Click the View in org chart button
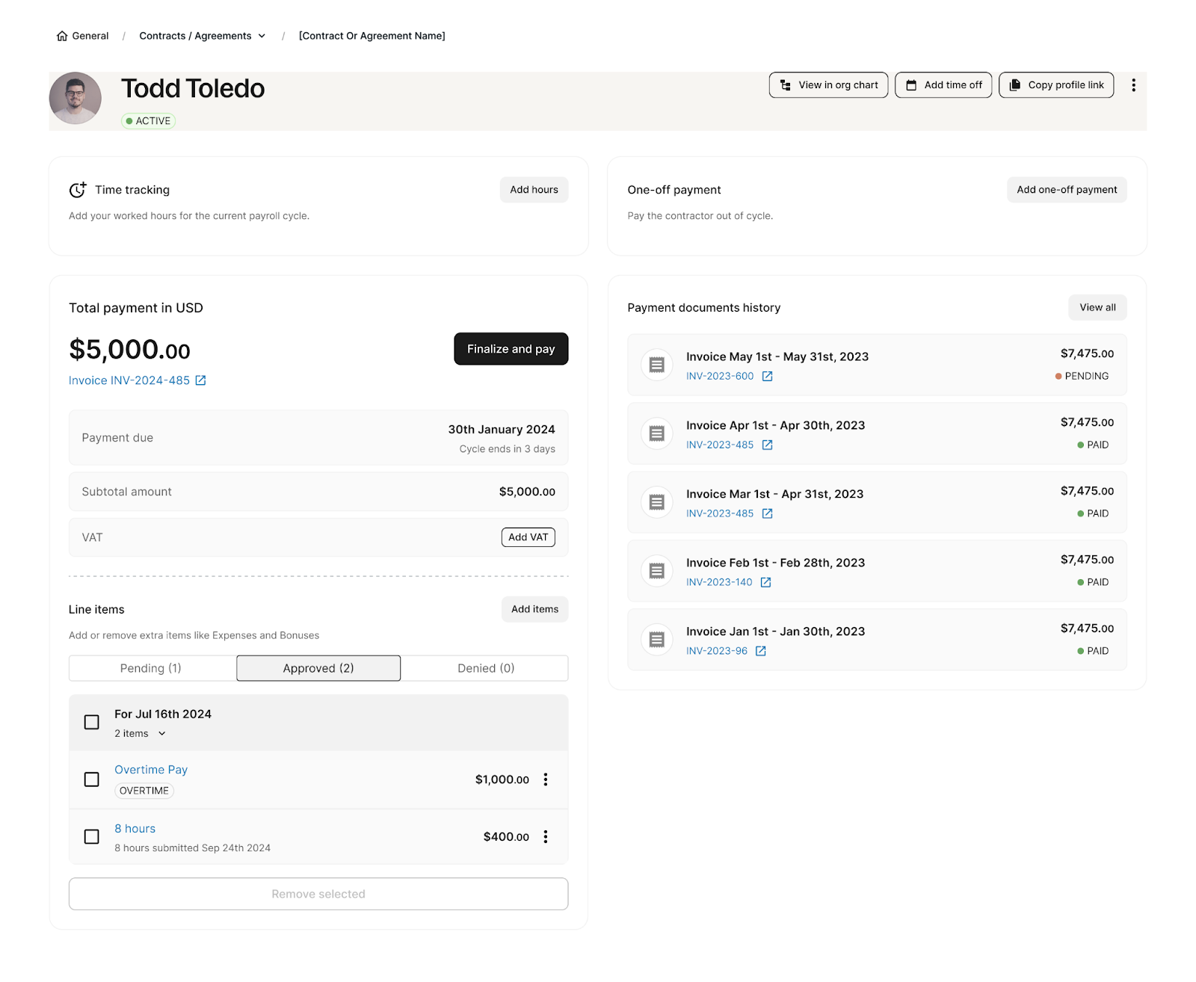This screenshot has width=1196, height=982. [x=828, y=85]
